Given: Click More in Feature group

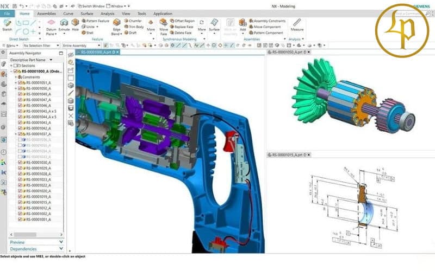Looking at the screenshot, I should point(151,27).
